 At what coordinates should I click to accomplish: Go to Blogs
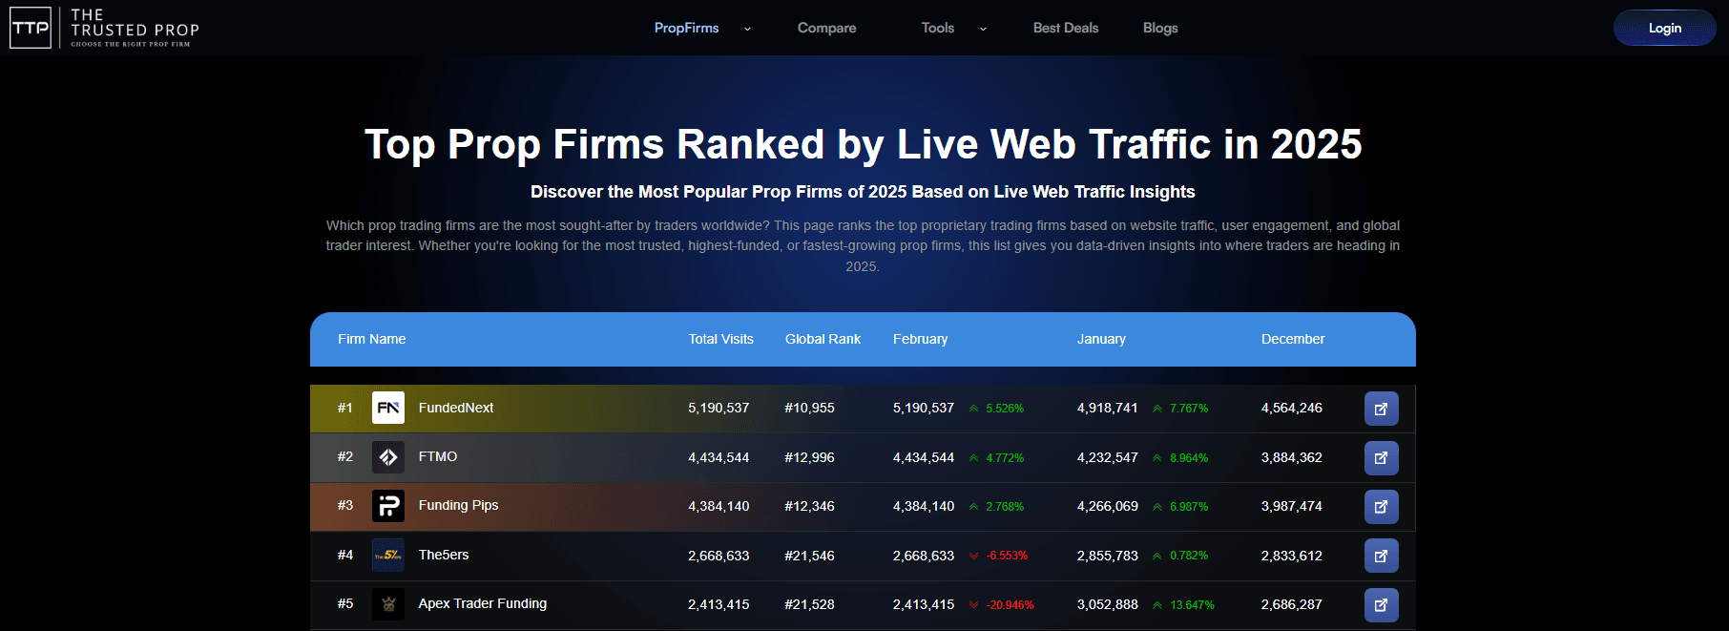[1160, 28]
